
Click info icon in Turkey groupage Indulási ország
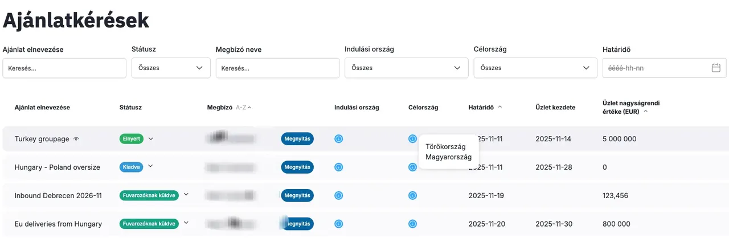(x=339, y=138)
